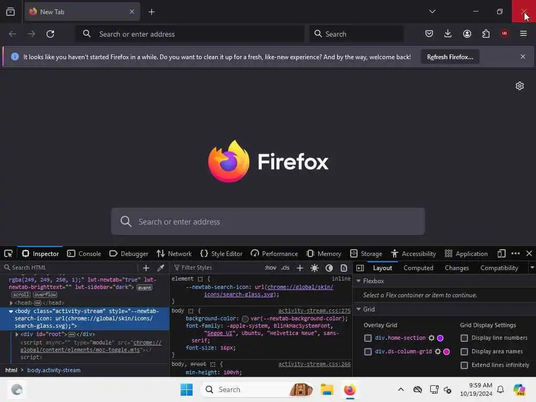The height and width of the screenshot is (402, 536).
Task: Select the Changes sidebar tab
Action: coord(456,268)
